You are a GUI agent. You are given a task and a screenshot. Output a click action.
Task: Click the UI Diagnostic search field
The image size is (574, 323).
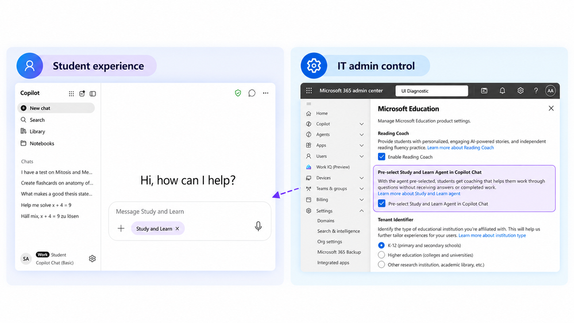(x=432, y=91)
